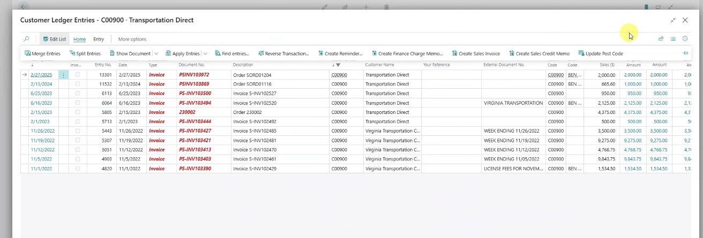The image size is (703, 238).
Task: Click document number 230002
Action: coord(187,112)
